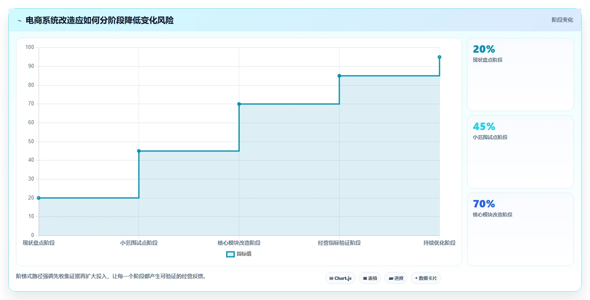Click the data point at 现状盘点阶段 (20)
Viewport: 590px width, 300px height.
39,198
